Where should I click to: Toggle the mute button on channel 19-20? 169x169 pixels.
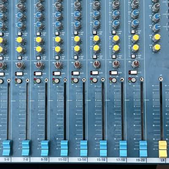pyautogui.click(x=133, y=73)
